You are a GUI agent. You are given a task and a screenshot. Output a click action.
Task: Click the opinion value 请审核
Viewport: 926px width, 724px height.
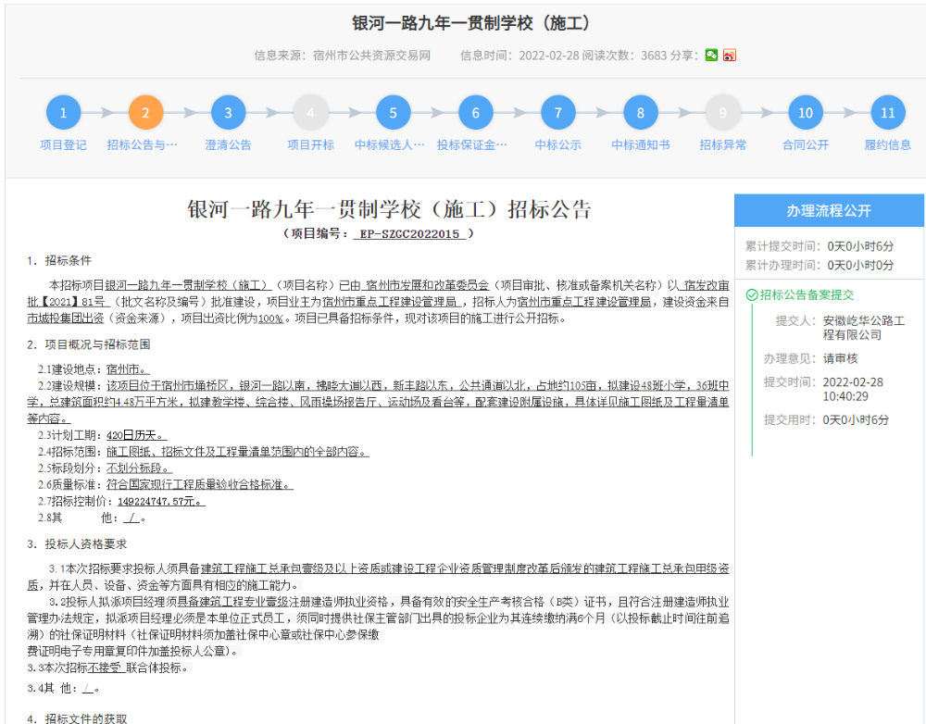click(x=841, y=358)
